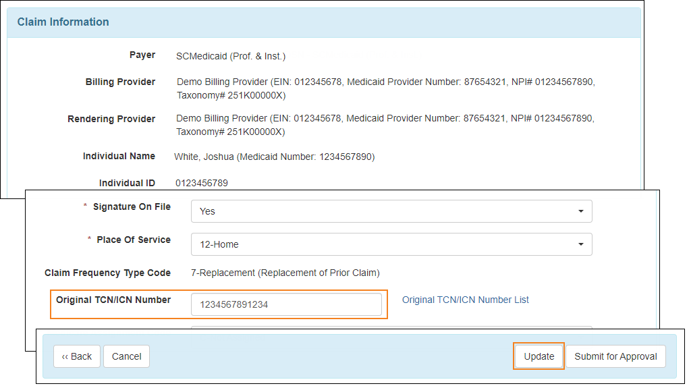Select the SCMedicaid payer value text
This screenshot has height=386, width=689.
231,56
